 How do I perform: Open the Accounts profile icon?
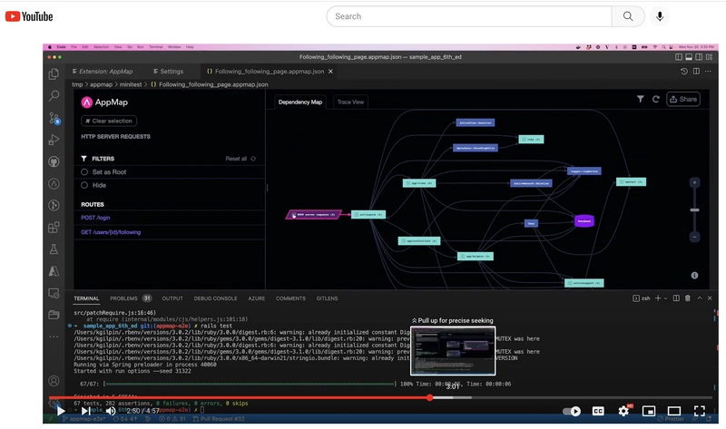(x=54, y=381)
